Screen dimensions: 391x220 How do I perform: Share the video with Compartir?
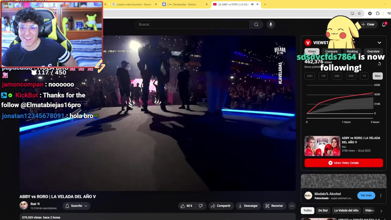pos(221,206)
